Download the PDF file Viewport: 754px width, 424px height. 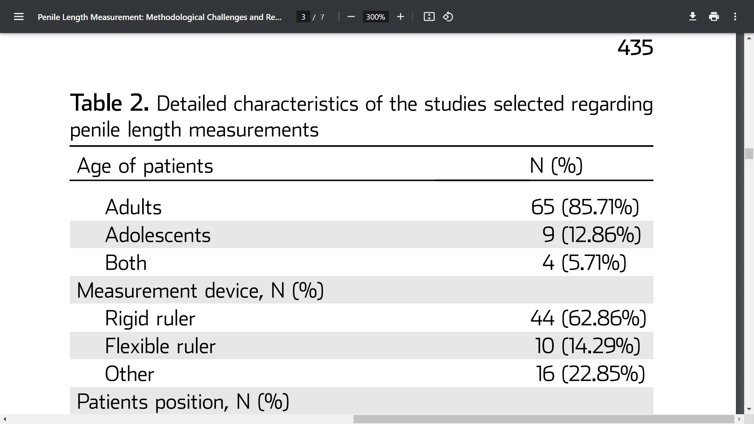click(x=693, y=16)
